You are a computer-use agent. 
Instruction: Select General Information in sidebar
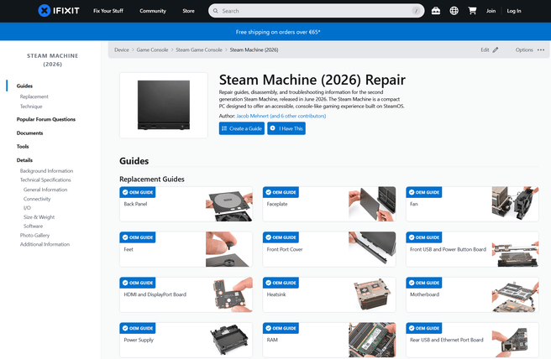[45, 190]
